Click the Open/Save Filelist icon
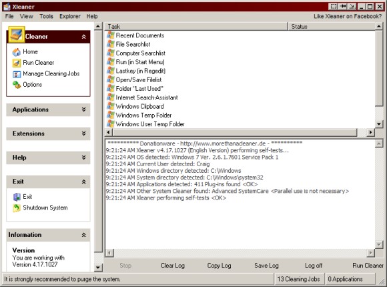387x287 pixels. click(110, 80)
